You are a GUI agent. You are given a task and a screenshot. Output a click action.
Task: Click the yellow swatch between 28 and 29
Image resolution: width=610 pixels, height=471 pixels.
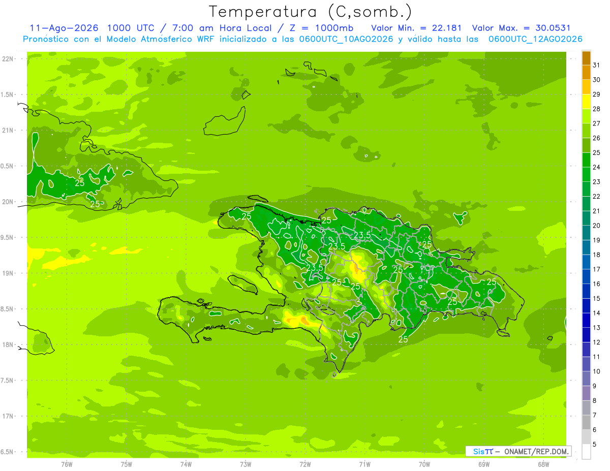(586, 102)
